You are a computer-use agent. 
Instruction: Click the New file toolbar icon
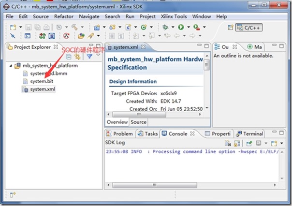click(13, 27)
